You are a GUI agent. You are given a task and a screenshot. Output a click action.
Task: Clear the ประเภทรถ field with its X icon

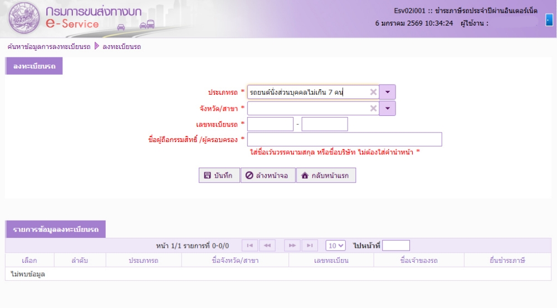pyautogui.click(x=373, y=92)
